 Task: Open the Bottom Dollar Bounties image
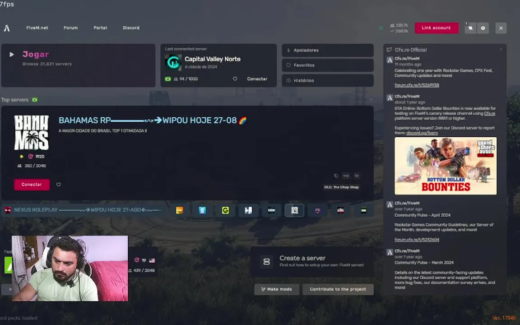pos(446,166)
